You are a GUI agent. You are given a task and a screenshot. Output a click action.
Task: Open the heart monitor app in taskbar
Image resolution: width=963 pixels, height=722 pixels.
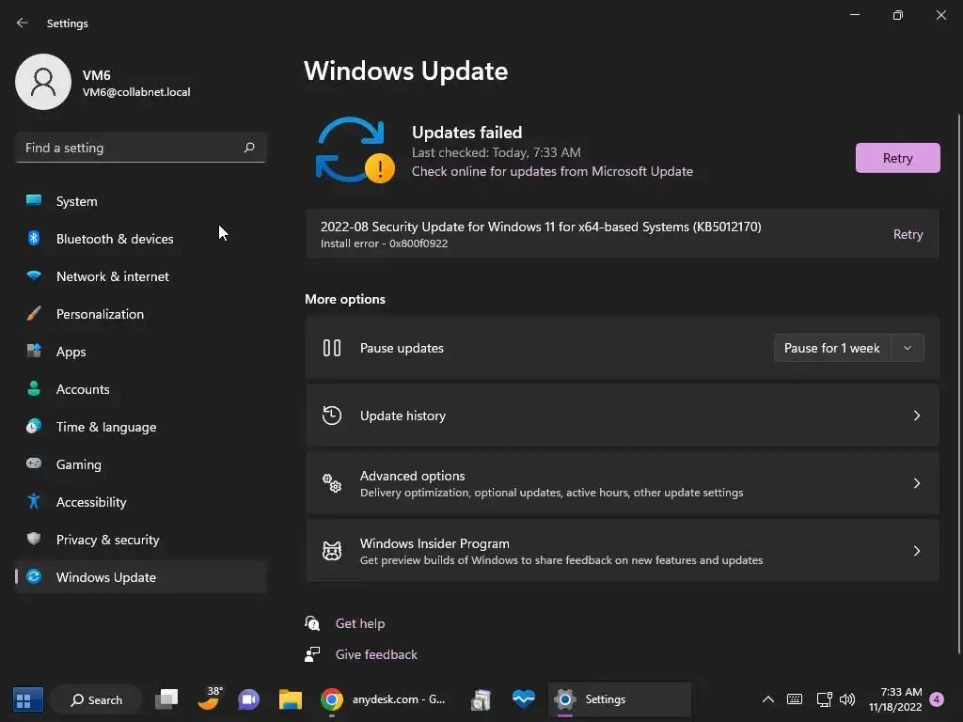tap(523, 698)
